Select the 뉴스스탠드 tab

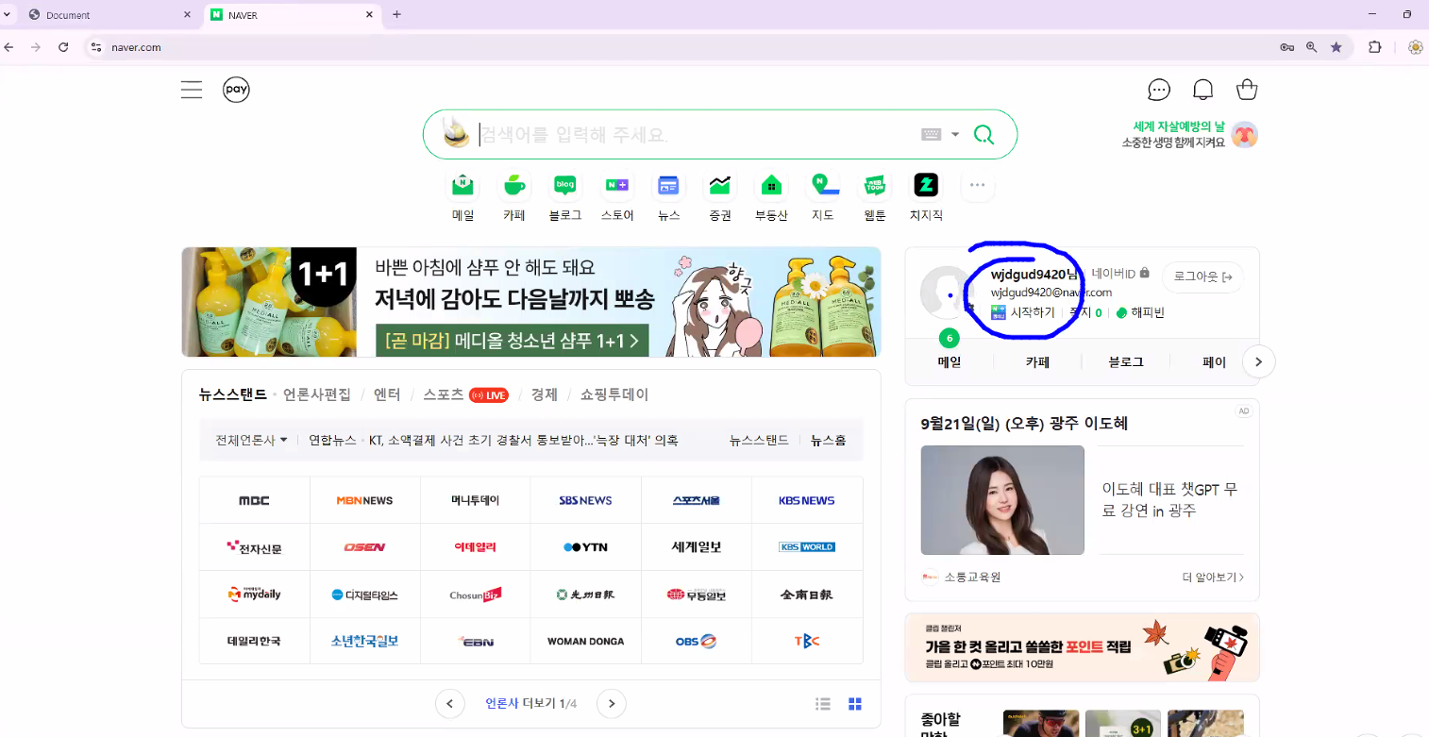coord(233,394)
